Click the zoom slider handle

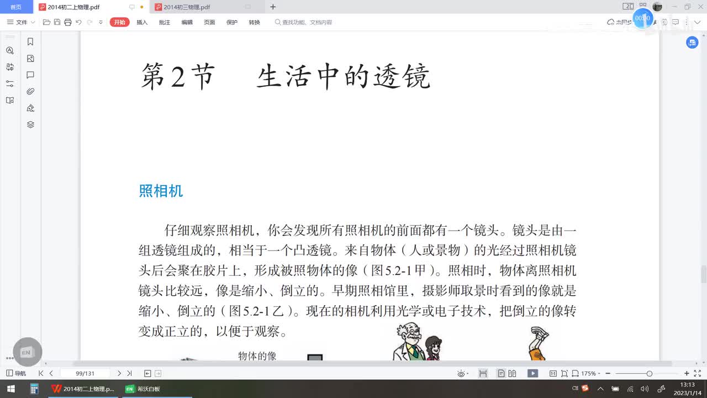650,374
